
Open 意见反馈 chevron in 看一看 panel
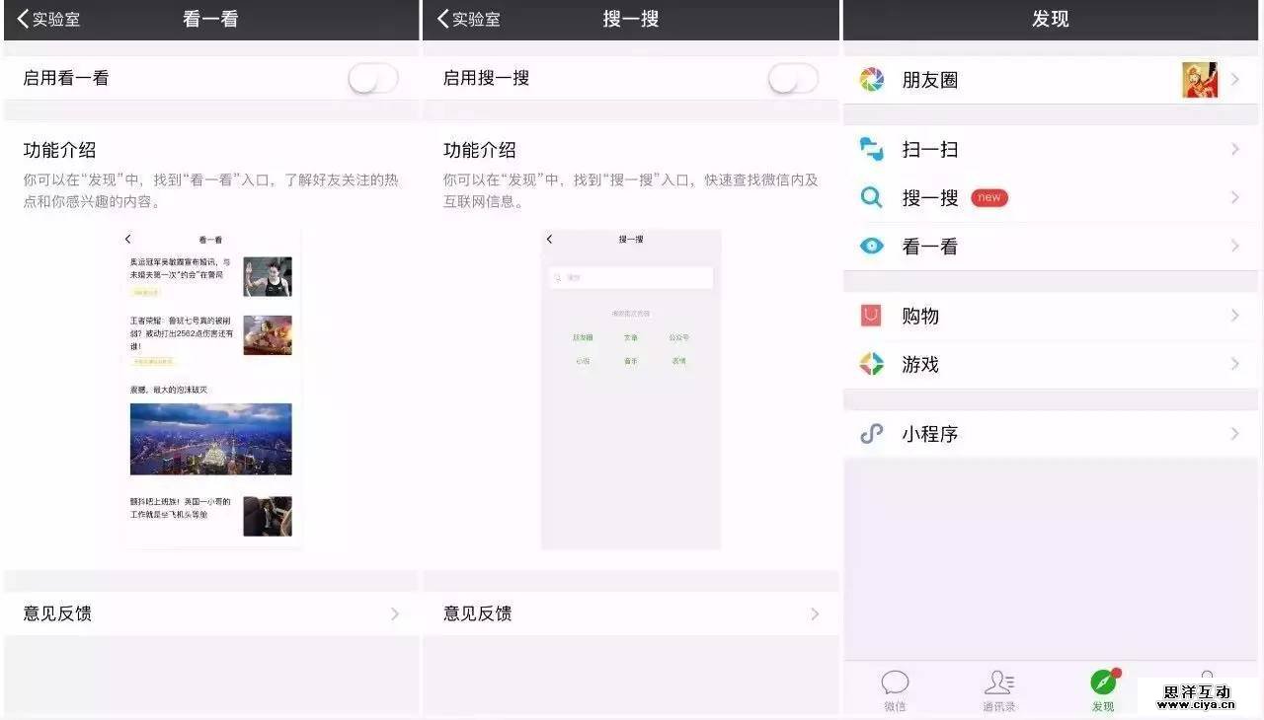[395, 613]
